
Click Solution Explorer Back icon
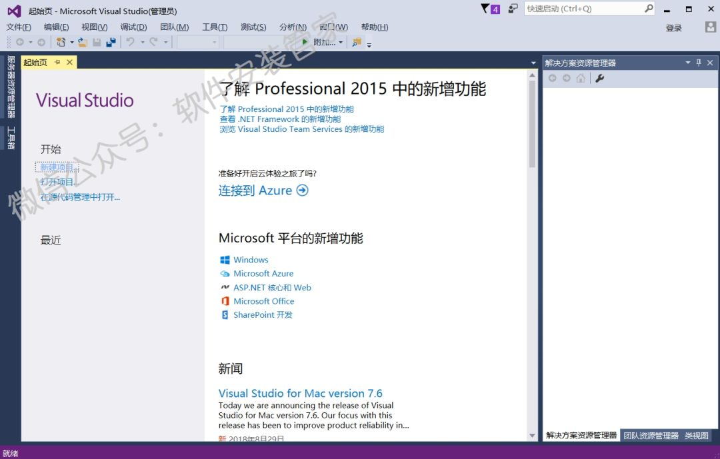(x=553, y=79)
